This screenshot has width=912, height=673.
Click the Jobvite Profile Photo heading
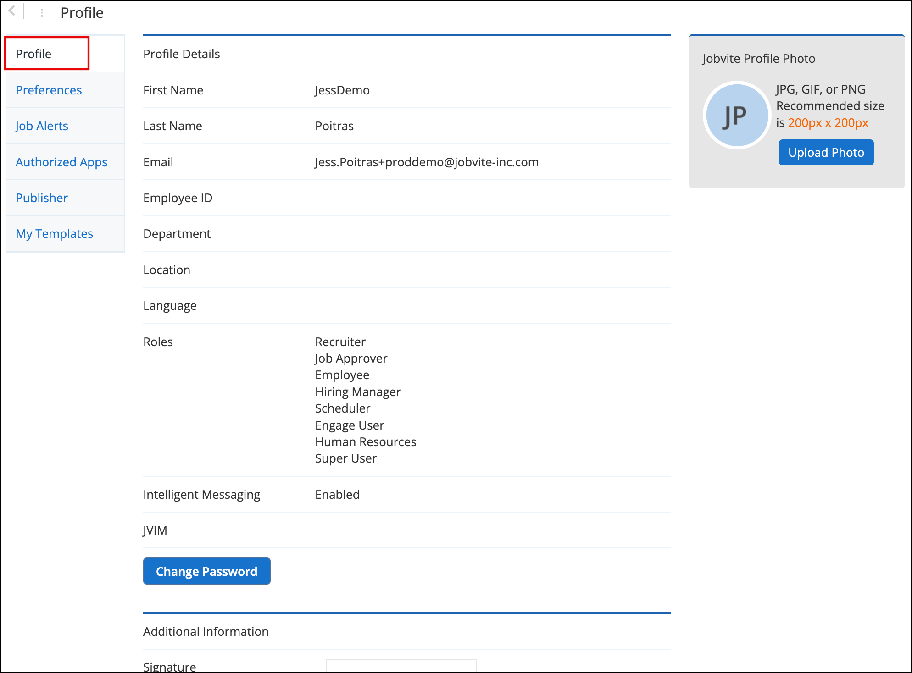(759, 58)
